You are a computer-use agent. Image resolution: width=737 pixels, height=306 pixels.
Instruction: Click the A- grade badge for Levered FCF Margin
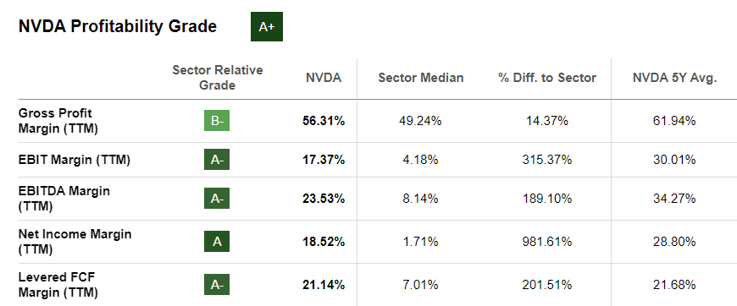pyautogui.click(x=217, y=284)
